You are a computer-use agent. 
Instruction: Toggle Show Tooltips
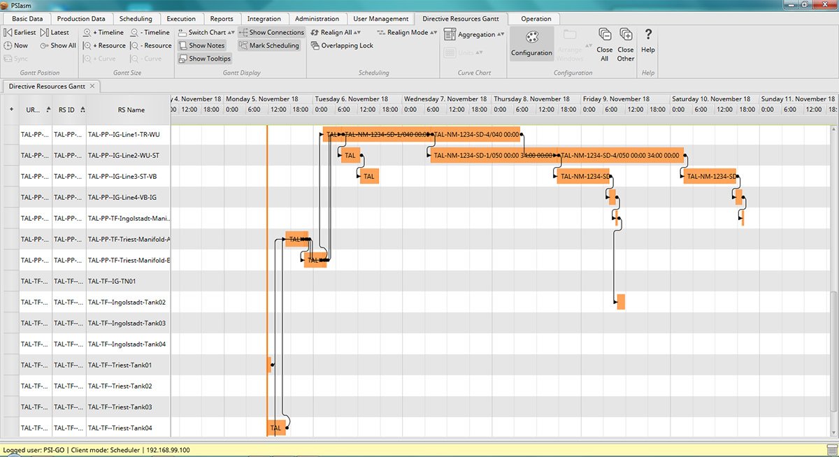204,59
